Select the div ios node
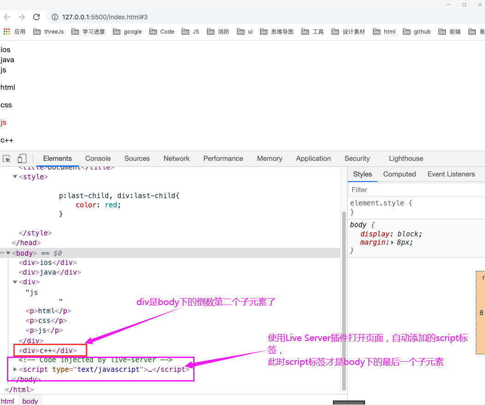 (x=47, y=263)
